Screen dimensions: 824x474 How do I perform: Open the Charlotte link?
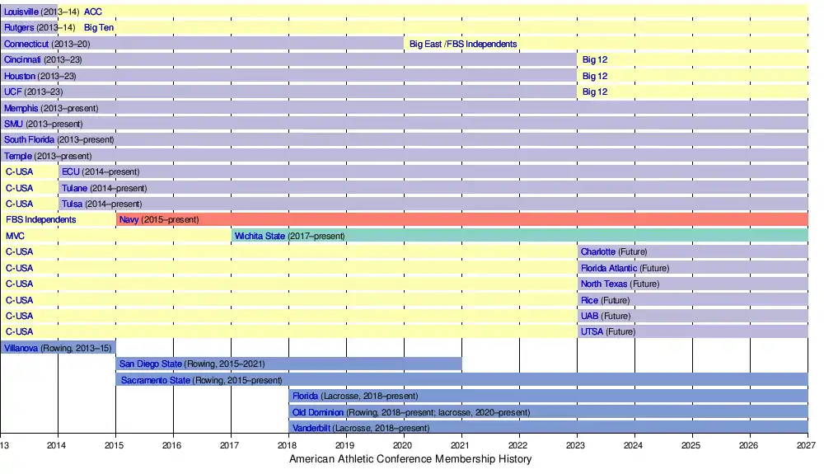coord(598,251)
